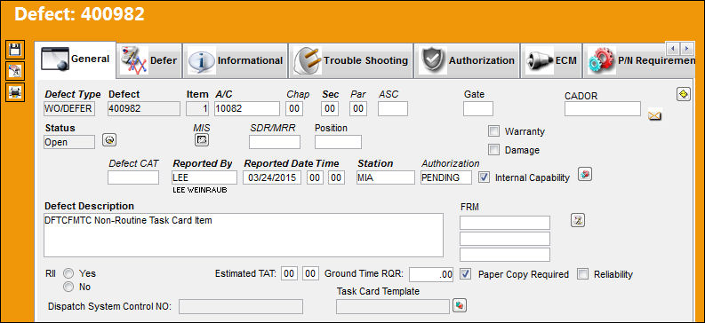Toggle the Damage checkbox
The width and height of the screenshot is (705, 323).
pos(494,150)
